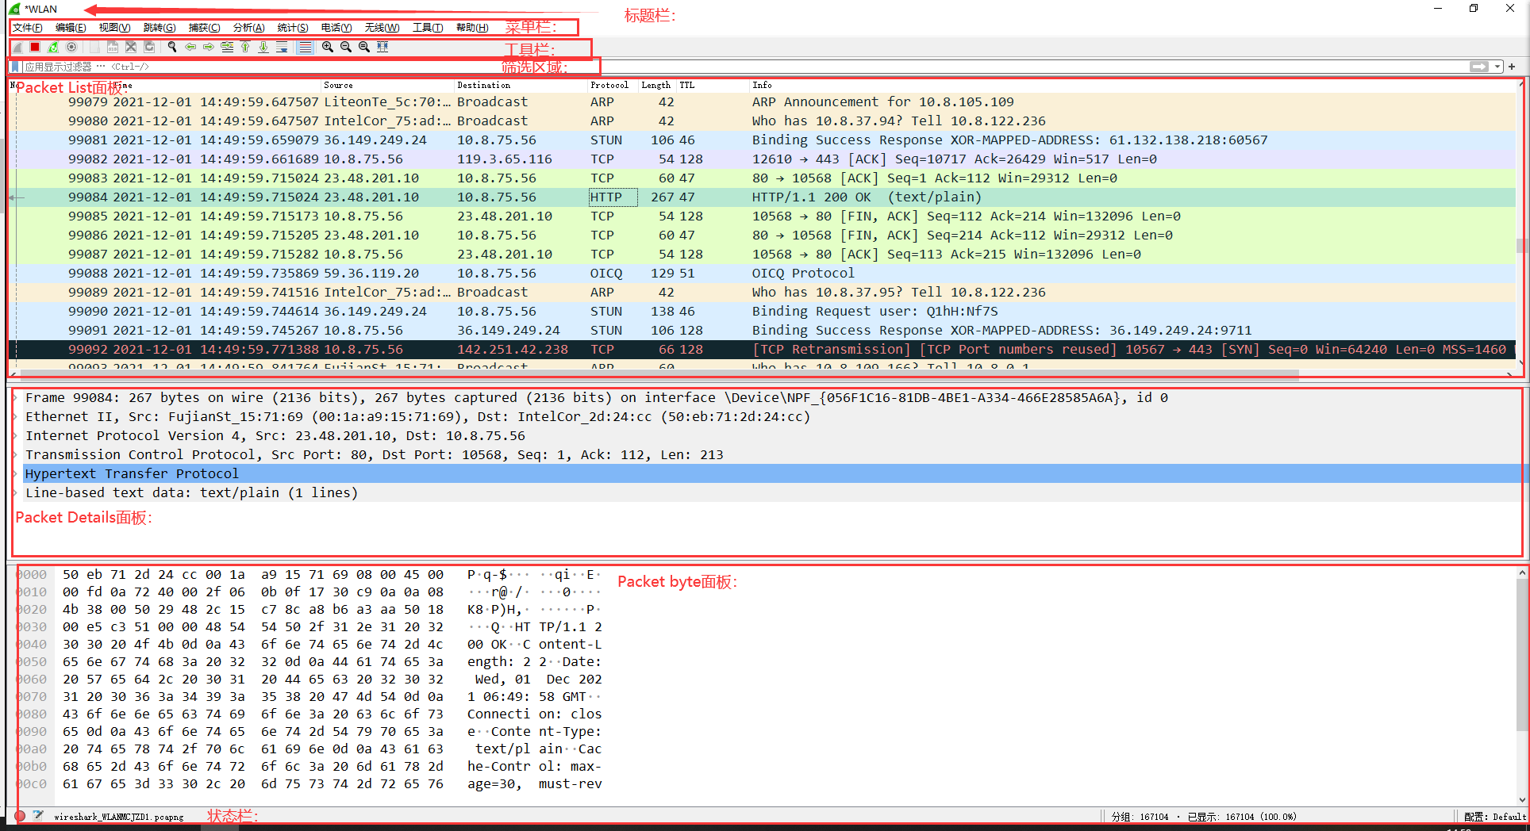The height and width of the screenshot is (831, 1530).
Task: Open the 捕获(C) menu
Action: [204, 27]
